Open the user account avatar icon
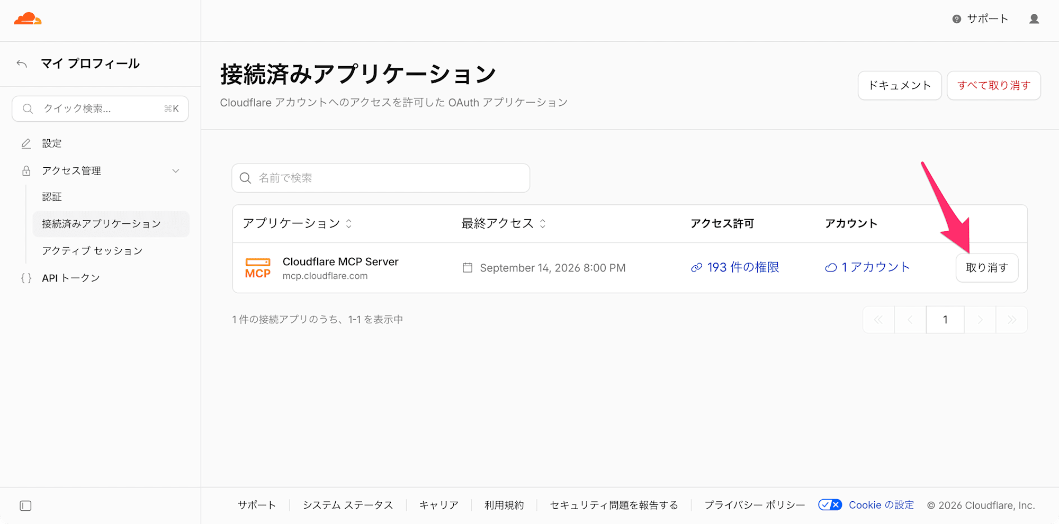This screenshot has height=524, width=1059. click(1034, 19)
